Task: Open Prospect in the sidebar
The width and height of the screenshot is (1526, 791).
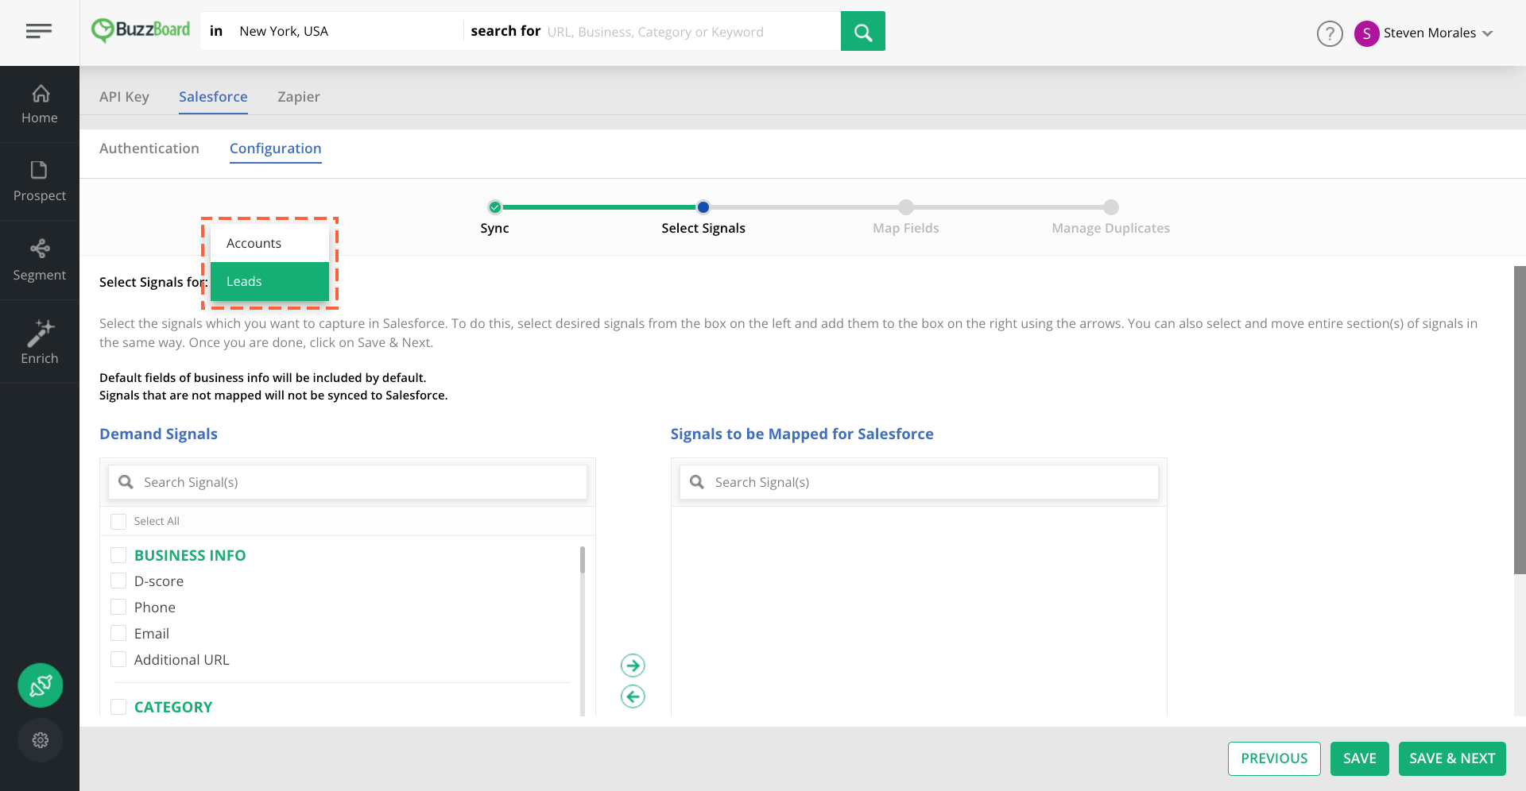Action: pos(40,182)
